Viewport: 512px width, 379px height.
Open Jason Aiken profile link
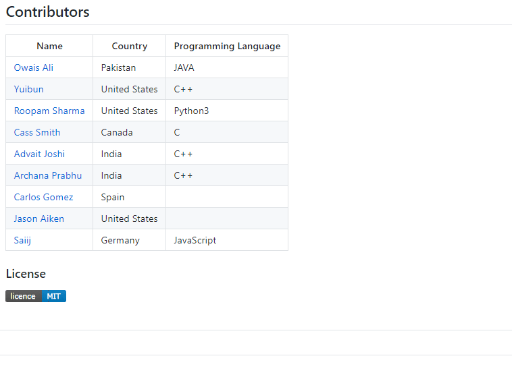click(39, 218)
